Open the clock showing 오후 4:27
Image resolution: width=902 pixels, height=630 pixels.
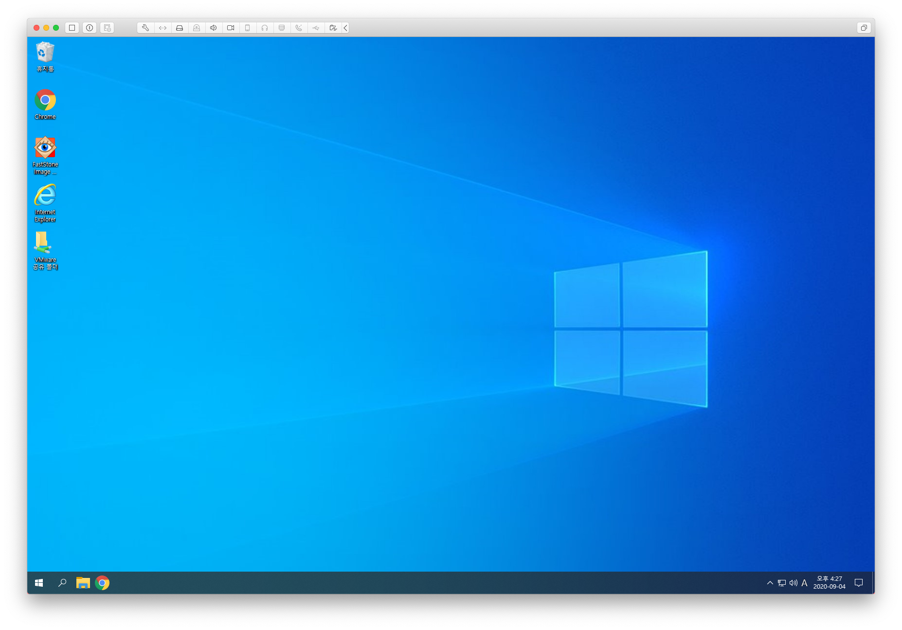tap(830, 583)
